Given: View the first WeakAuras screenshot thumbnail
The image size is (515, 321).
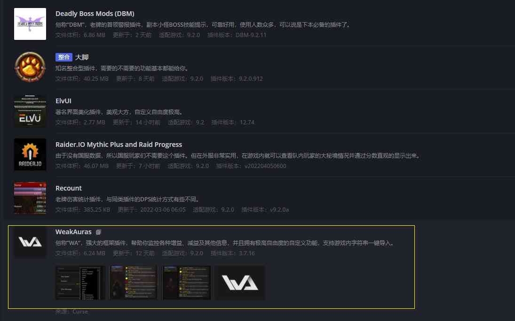Looking at the screenshot, I should [80, 283].
